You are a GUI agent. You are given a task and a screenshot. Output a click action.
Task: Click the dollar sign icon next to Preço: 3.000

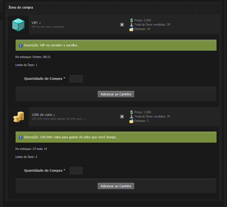(132, 20)
